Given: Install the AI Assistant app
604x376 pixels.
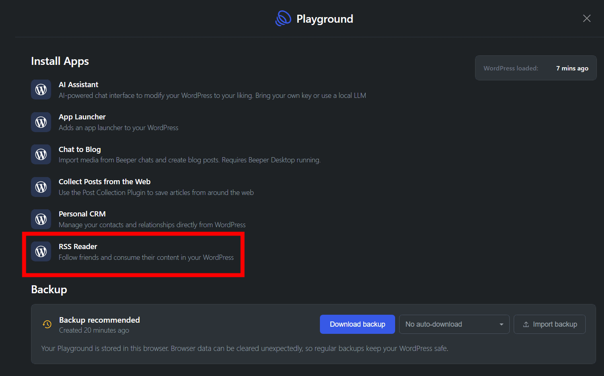Looking at the screenshot, I should 78,85.
